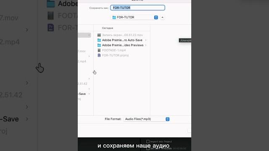Open the File Format dropdown Audio Files(*.mp3)
This screenshot has width=269, height=151.
coord(147,119)
